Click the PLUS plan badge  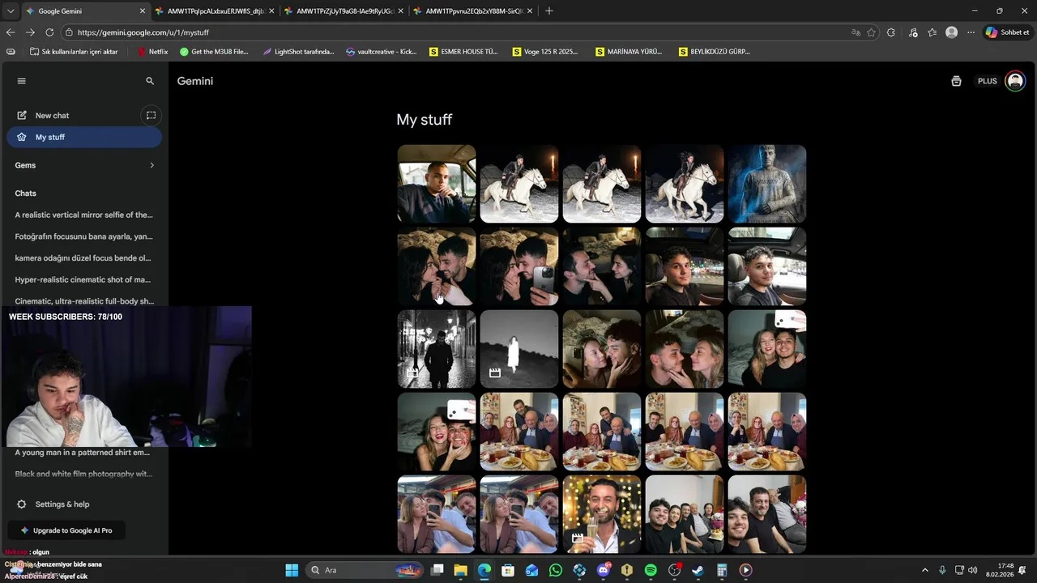point(987,81)
